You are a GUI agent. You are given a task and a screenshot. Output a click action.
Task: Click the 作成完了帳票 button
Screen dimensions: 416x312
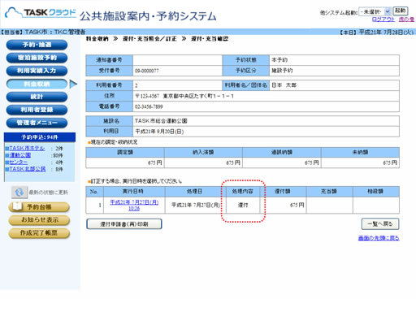point(39,233)
